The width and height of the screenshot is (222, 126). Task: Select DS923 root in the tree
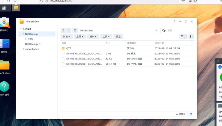(x=27, y=29)
